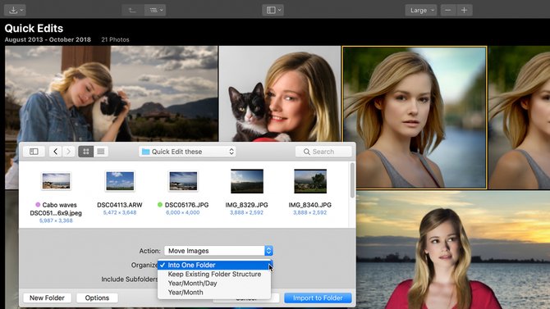
Task: Click the plus zoom-in button
Action: click(464, 10)
